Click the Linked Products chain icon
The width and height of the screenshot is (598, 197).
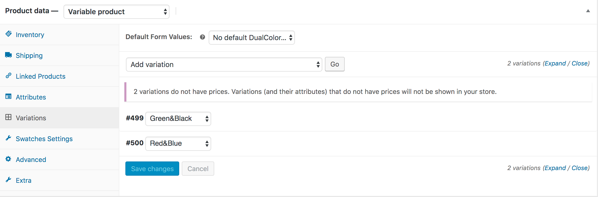pos(9,75)
